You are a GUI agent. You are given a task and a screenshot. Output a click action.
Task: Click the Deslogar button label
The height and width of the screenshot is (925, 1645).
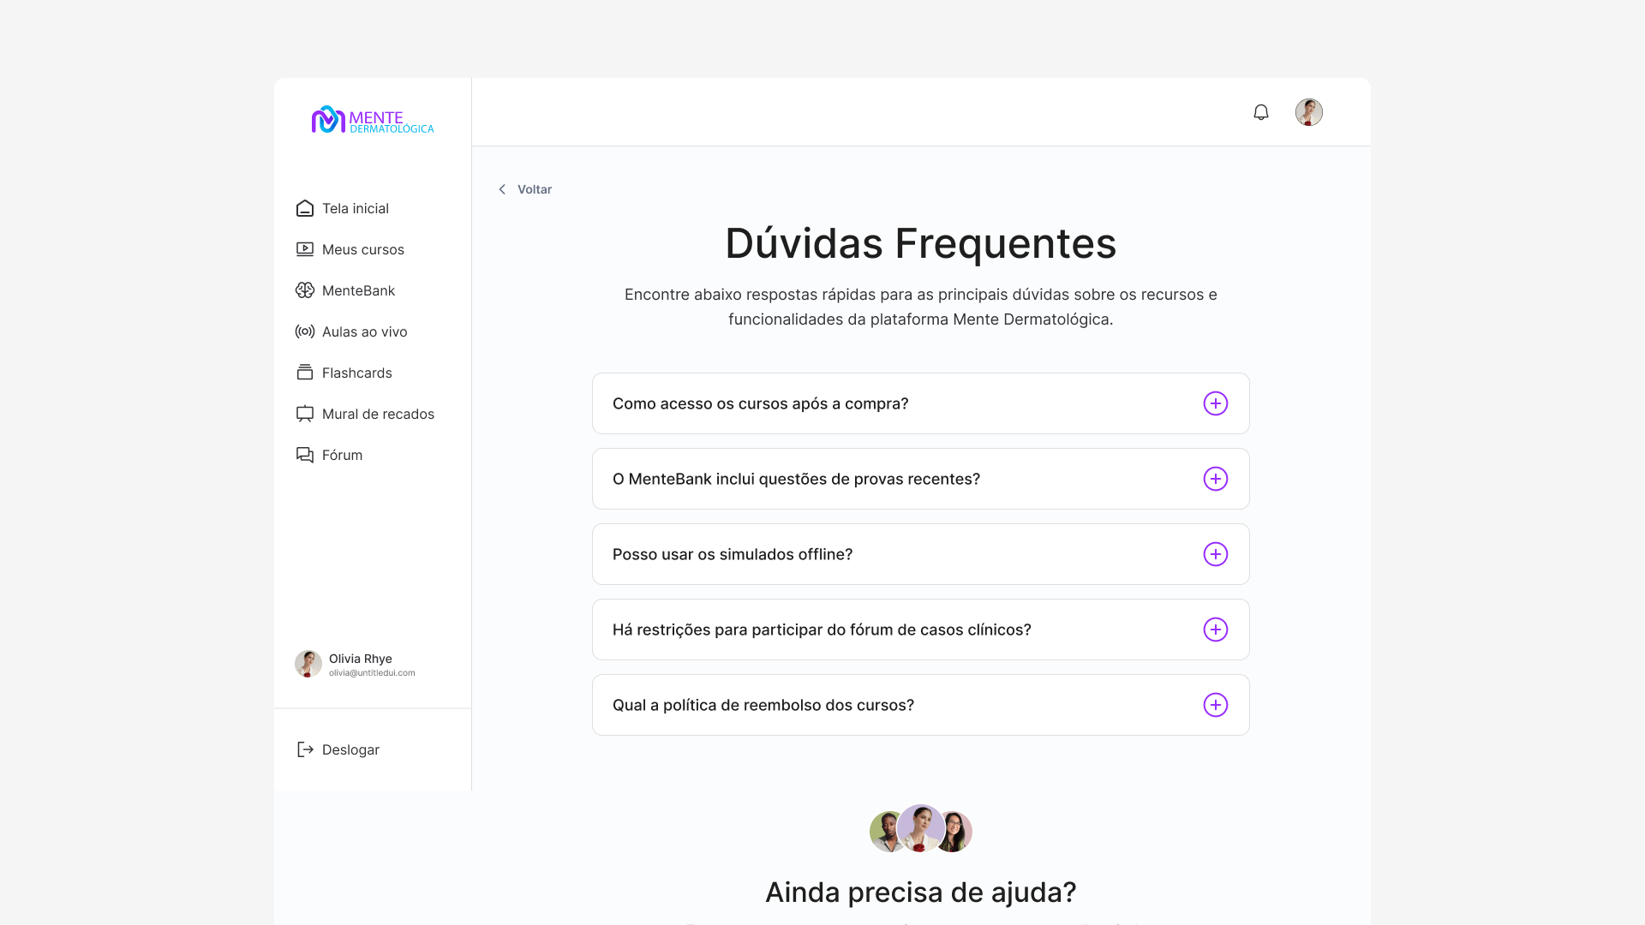[x=350, y=749]
